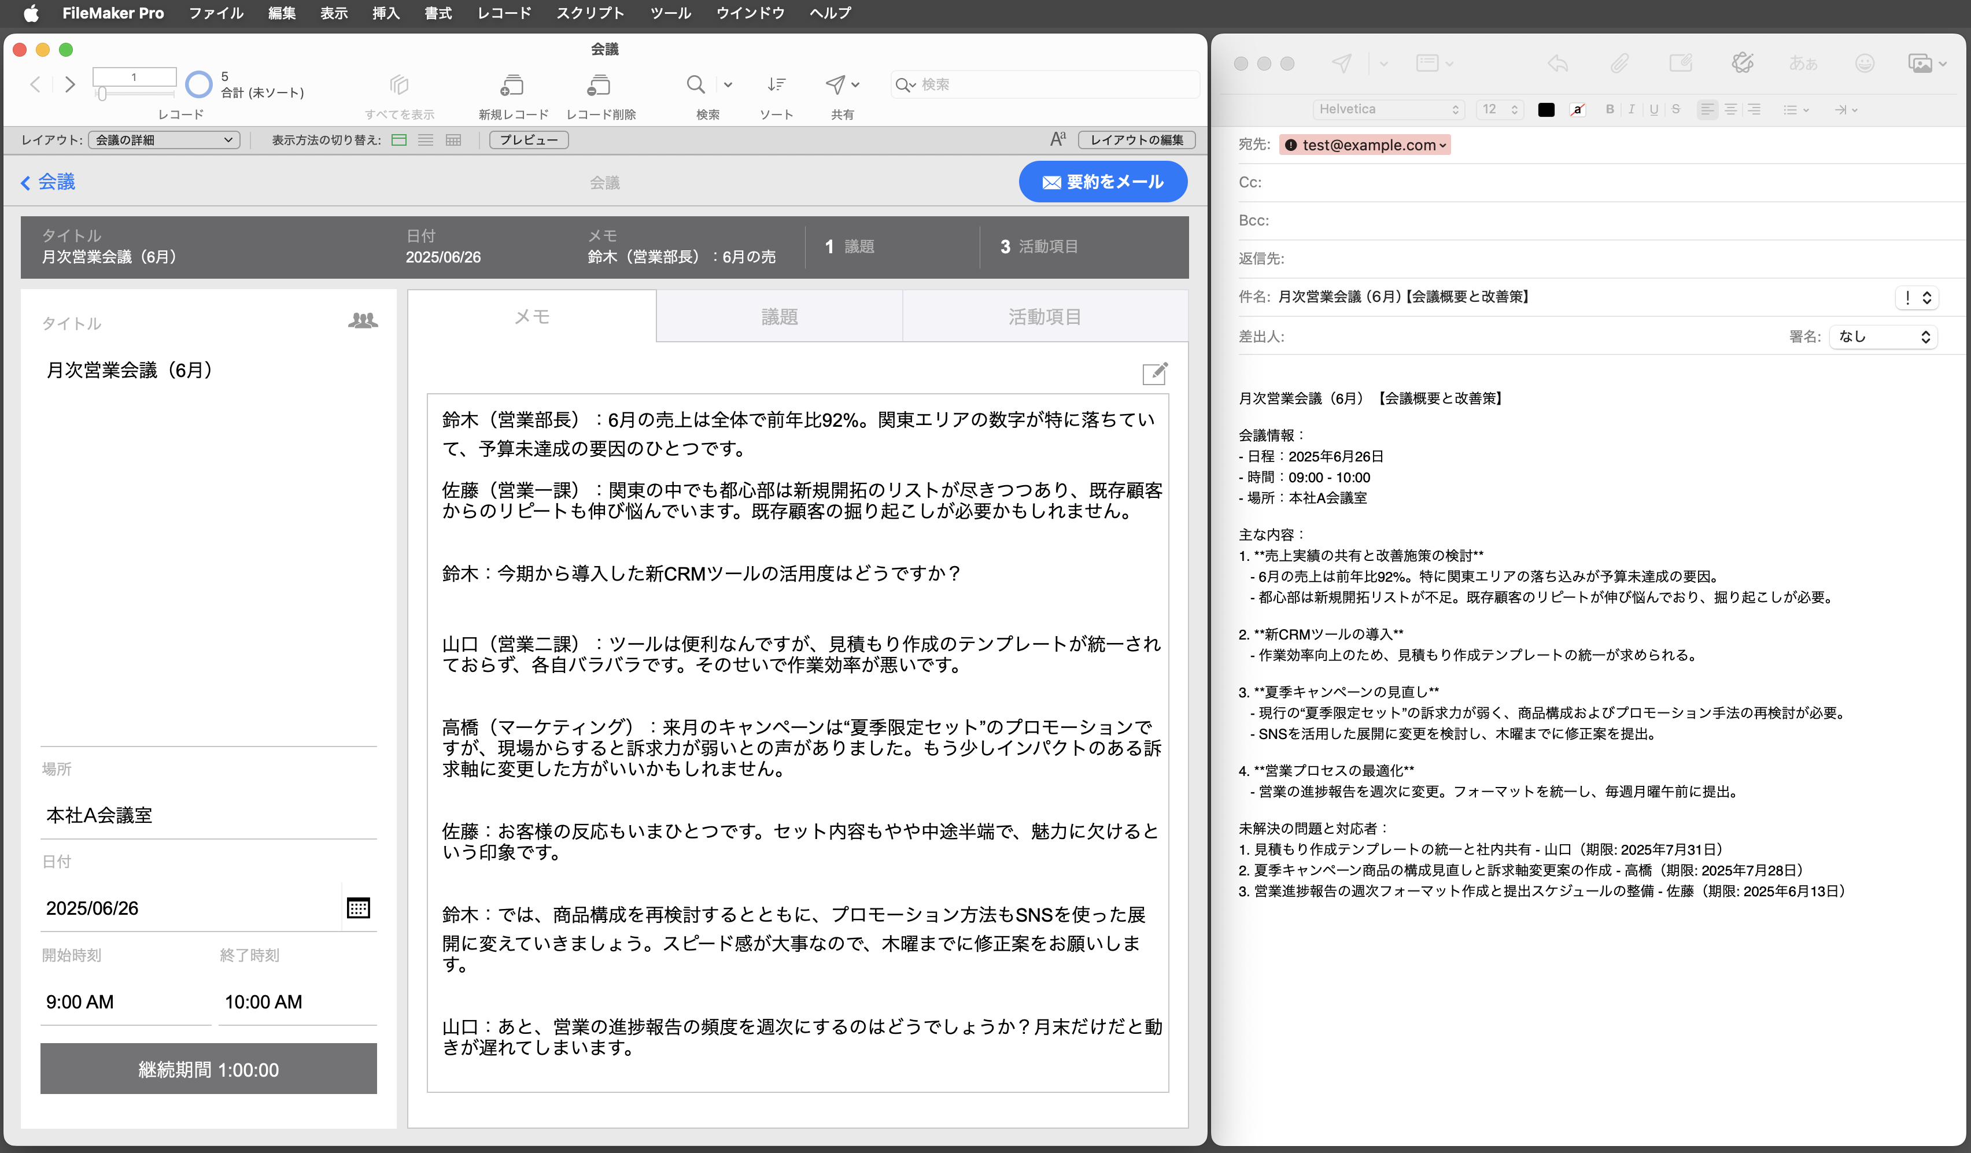Switch to list view display mode

point(426,140)
